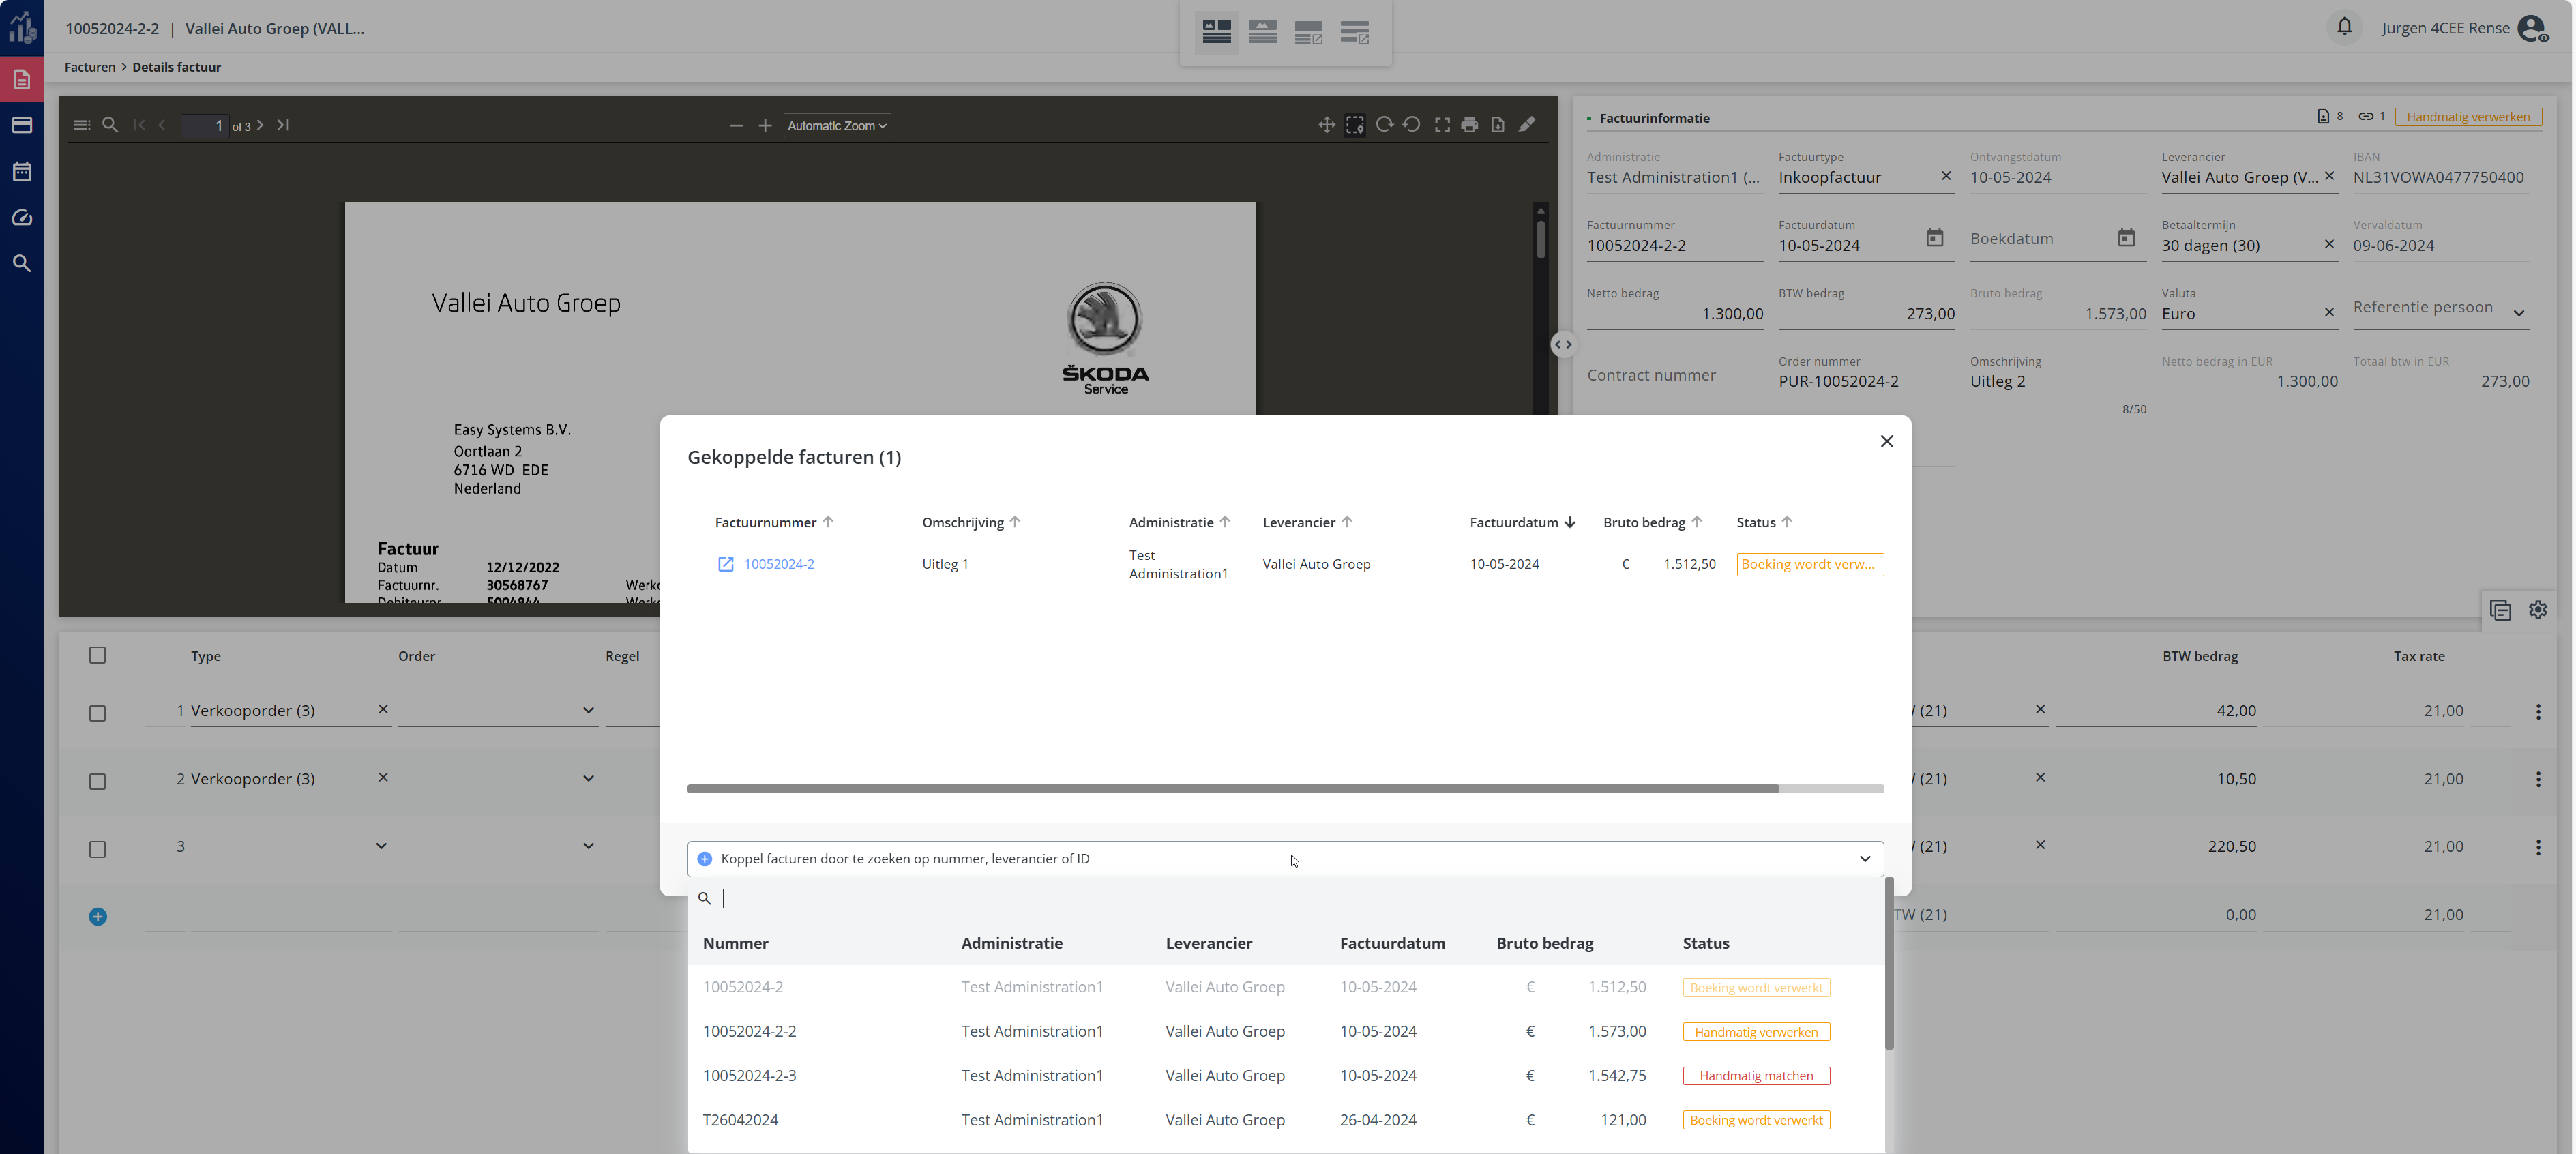The width and height of the screenshot is (2576, 1154).
Task: Open linked invoice 10052024-2 external icon
Action: [x=726, y=564]
